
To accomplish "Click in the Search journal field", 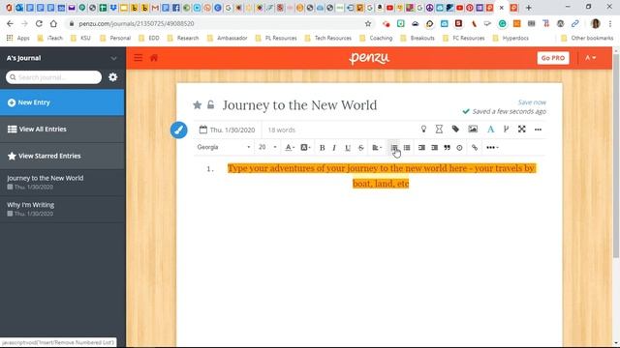I will 54,77.
